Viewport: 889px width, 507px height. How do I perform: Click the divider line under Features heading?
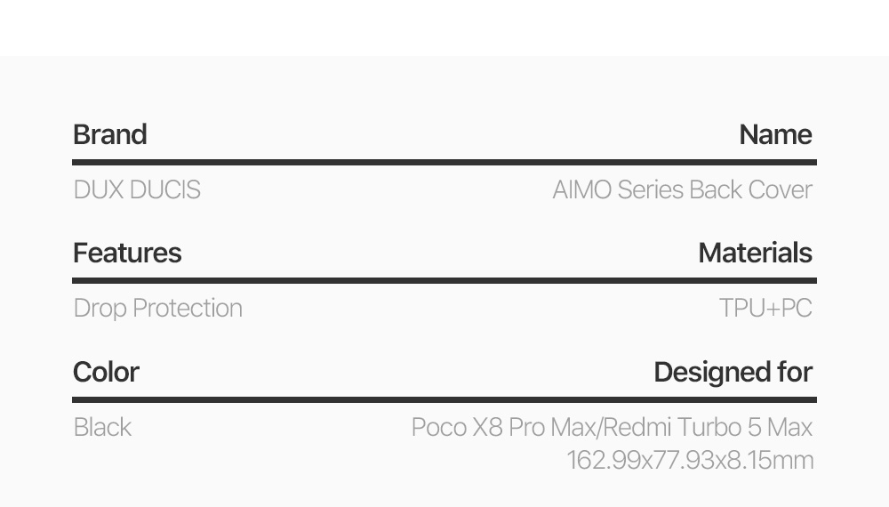coord(444,280)
